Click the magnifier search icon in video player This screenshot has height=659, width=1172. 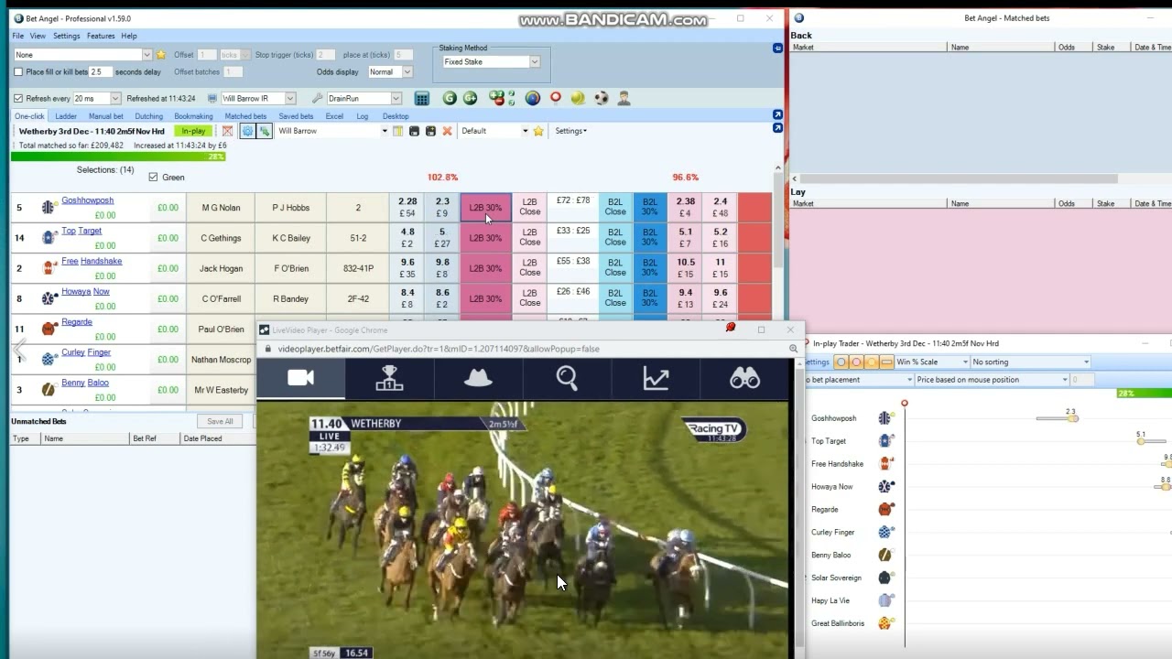567,378
